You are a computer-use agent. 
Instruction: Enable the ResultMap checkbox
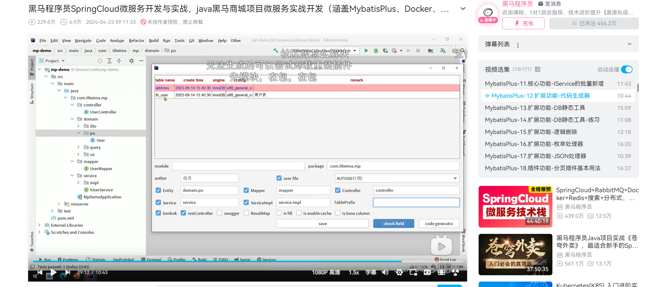coord(246,213)
